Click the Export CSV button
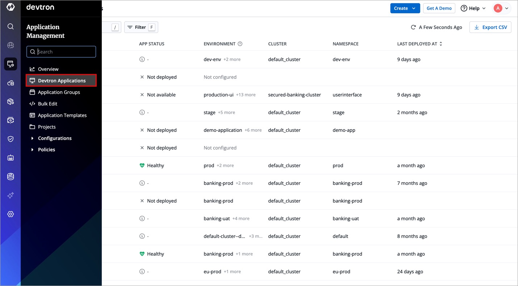The height and width of the screenshot is (286, 518). tap(490, 27)
